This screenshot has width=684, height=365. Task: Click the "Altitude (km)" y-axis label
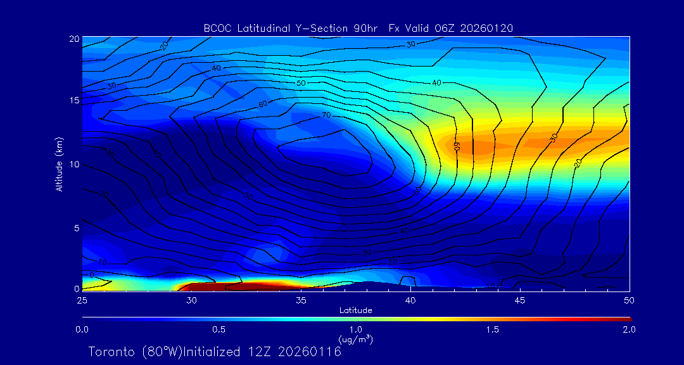59,163
